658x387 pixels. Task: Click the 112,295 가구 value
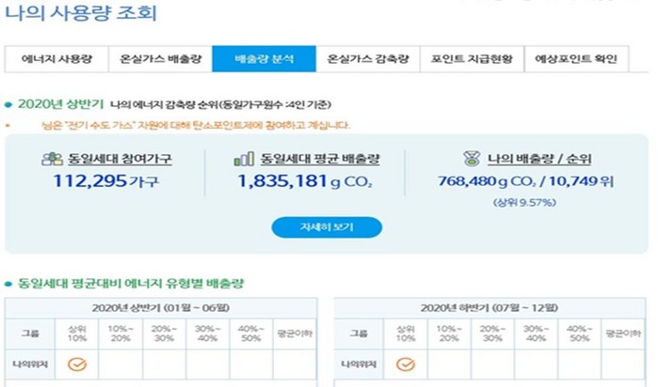(x=105, y=180)
